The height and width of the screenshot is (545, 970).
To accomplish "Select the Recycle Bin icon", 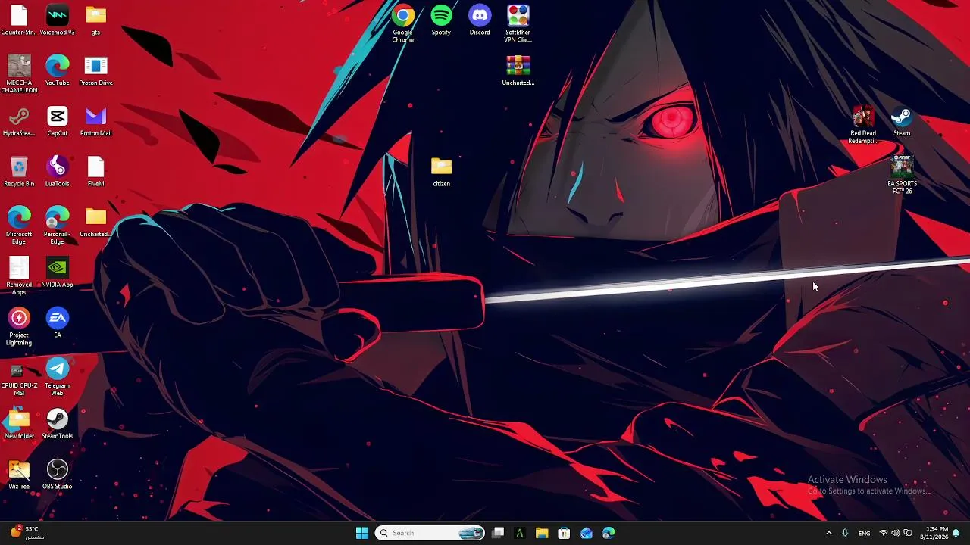I will pyautogui.click(x=19, y=172).
